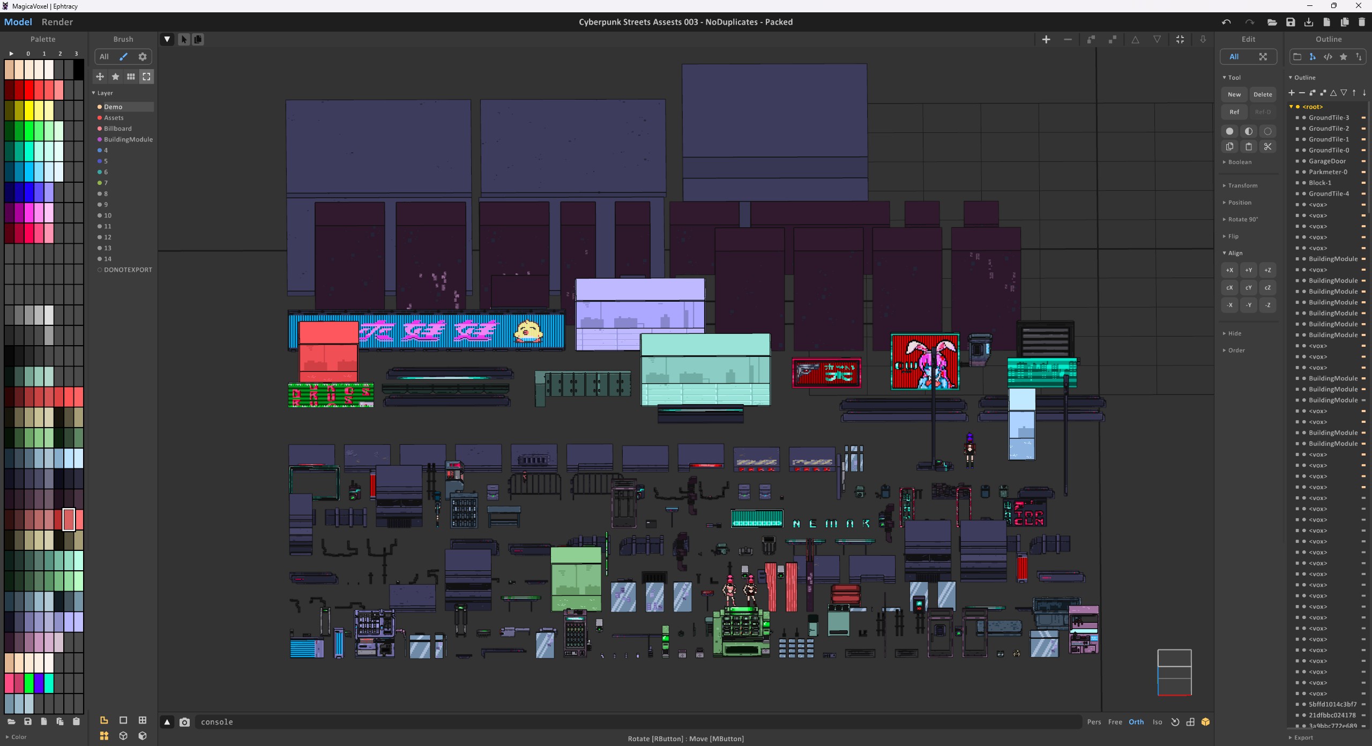Click the Ref button in the Tool section
The width and height of the screenshot is (1372, 746).
click(x=1234, y=112)
